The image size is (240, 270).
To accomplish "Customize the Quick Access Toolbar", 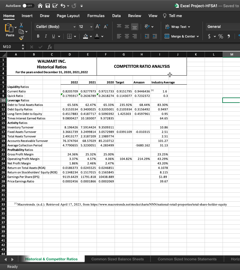I will tap(82, 6).
